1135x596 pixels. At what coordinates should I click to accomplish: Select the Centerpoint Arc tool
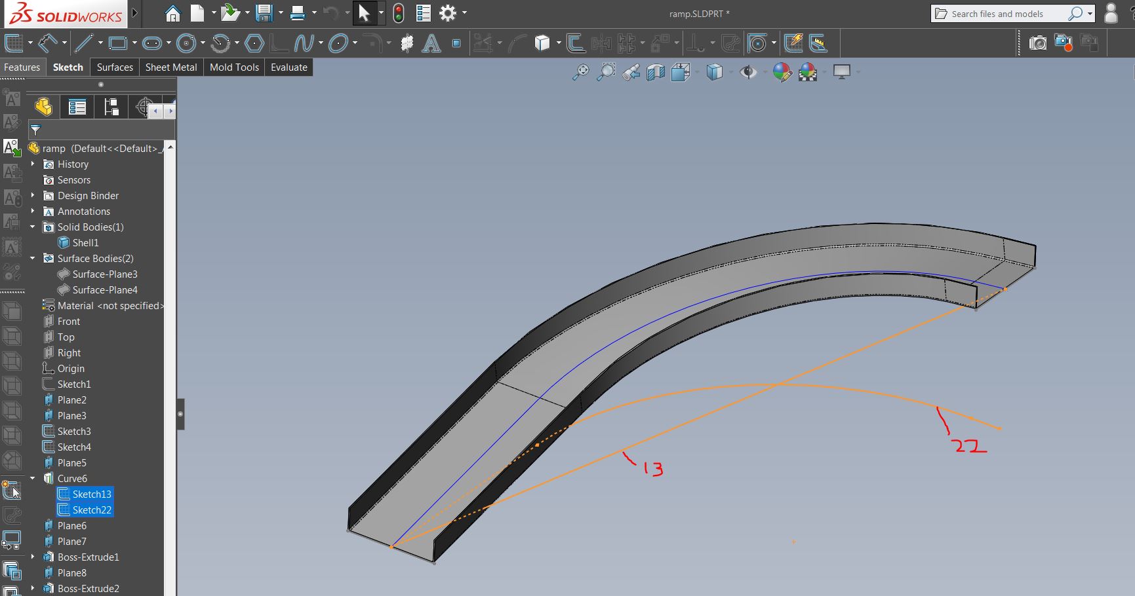(x=220, y=44)
